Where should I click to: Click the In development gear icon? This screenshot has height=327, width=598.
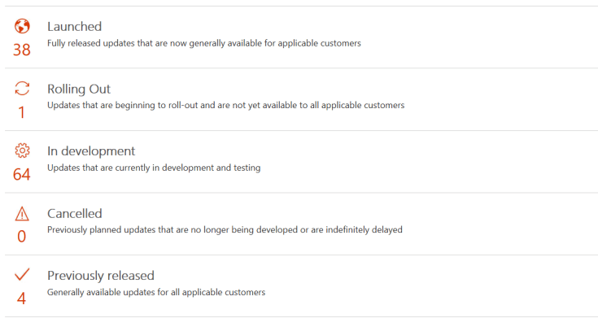click(22, 151)
